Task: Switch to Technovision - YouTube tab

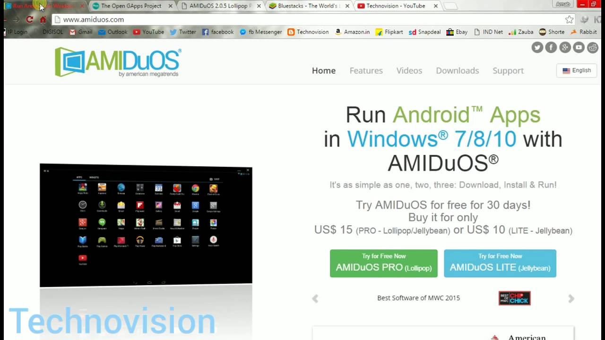Action: click(x=396, y=6)
